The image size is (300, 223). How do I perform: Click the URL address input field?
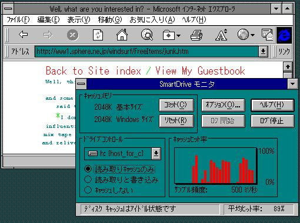[146, 52]
